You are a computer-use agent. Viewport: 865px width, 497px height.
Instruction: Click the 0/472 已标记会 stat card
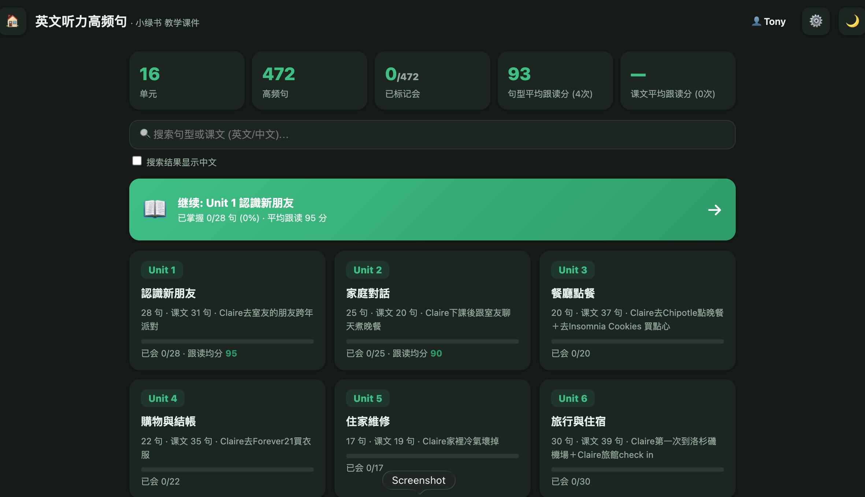coord(432,81)
